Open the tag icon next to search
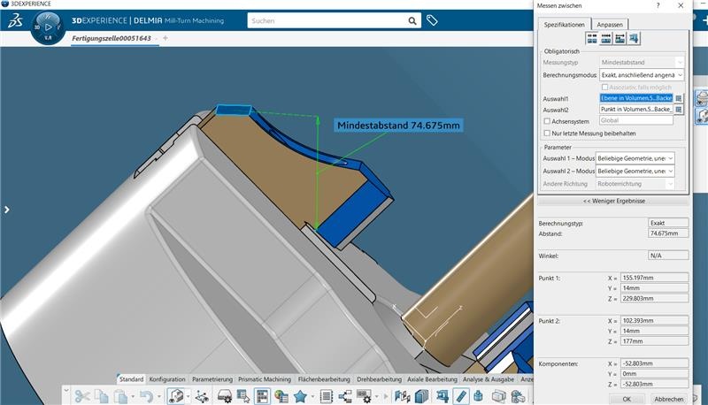Viewport: 708px width, 405px height. 432,20
